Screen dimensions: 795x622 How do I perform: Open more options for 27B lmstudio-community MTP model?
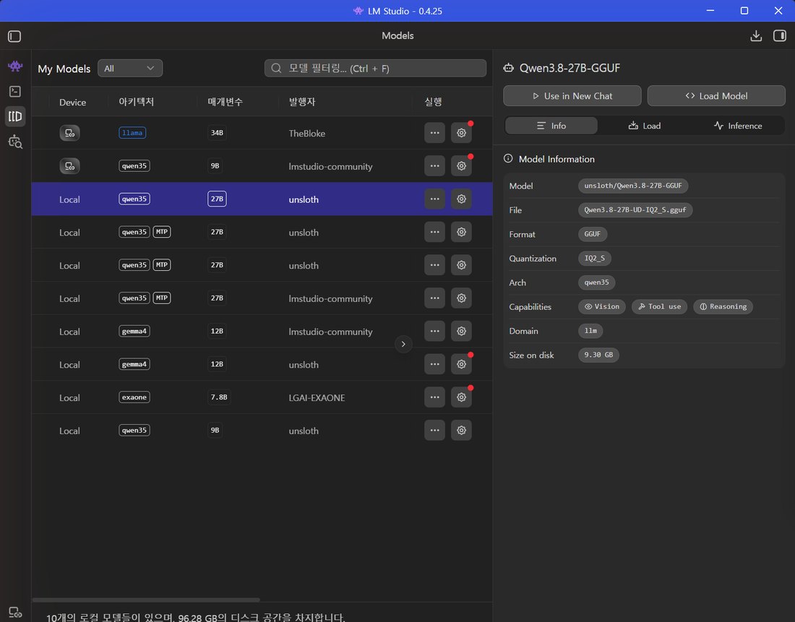coord(434,298)
